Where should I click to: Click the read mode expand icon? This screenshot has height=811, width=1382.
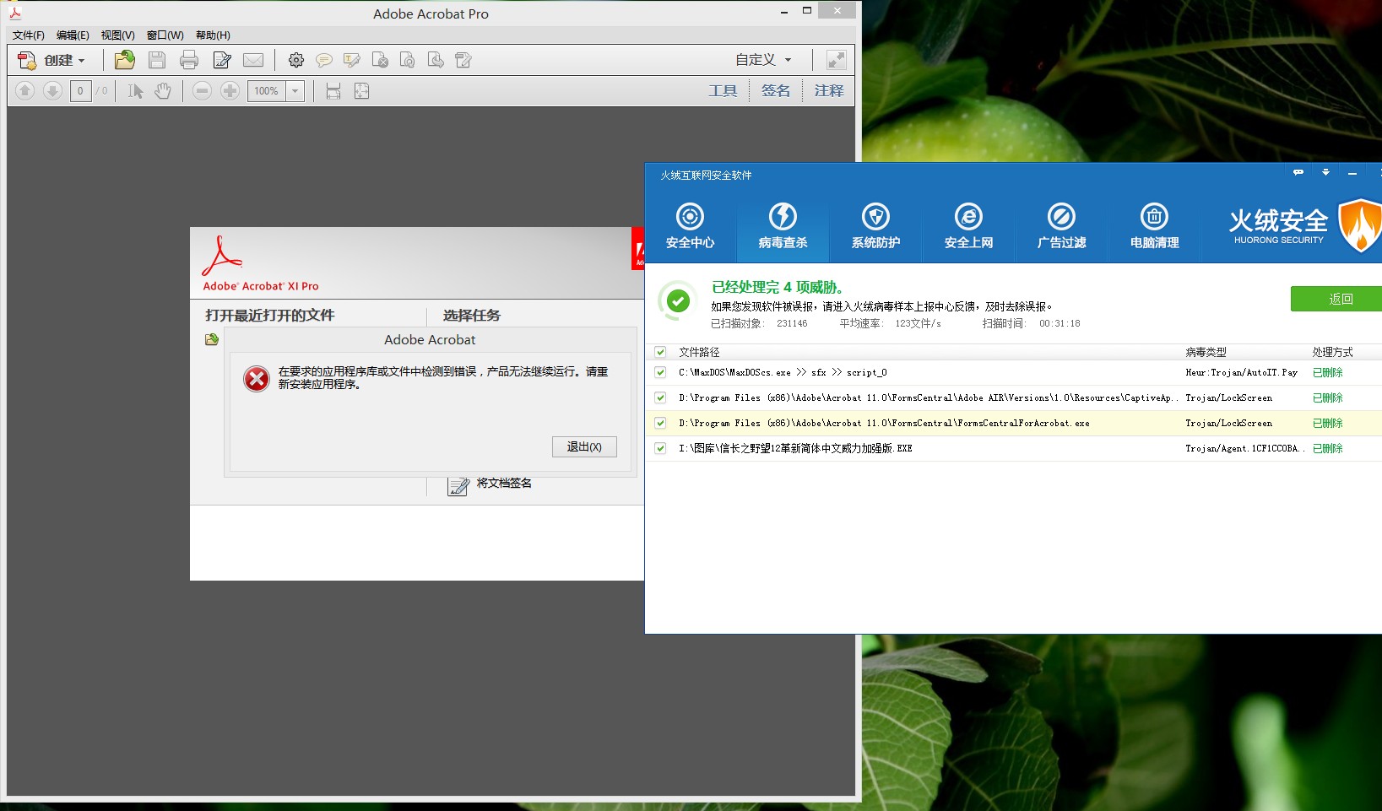coord(836,60)
